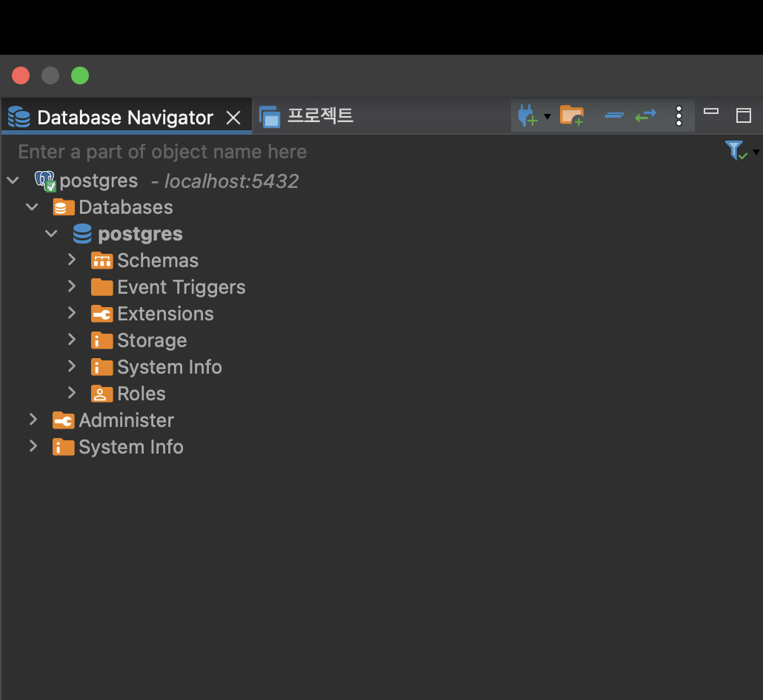Expand the Roles node
The image size is (763, 700).
(x=72, y=393)
